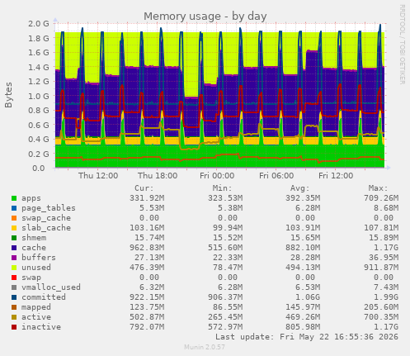Click the cache indigo legend swatch
The height and width of the screenshot is (356, 410).
point(14,248)
